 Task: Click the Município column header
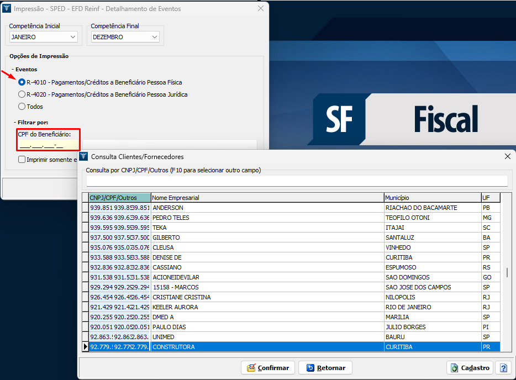432,198
